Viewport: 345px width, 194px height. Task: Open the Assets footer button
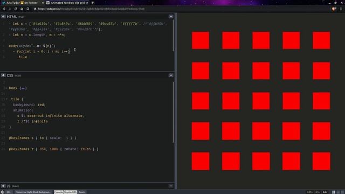[82, 192]
